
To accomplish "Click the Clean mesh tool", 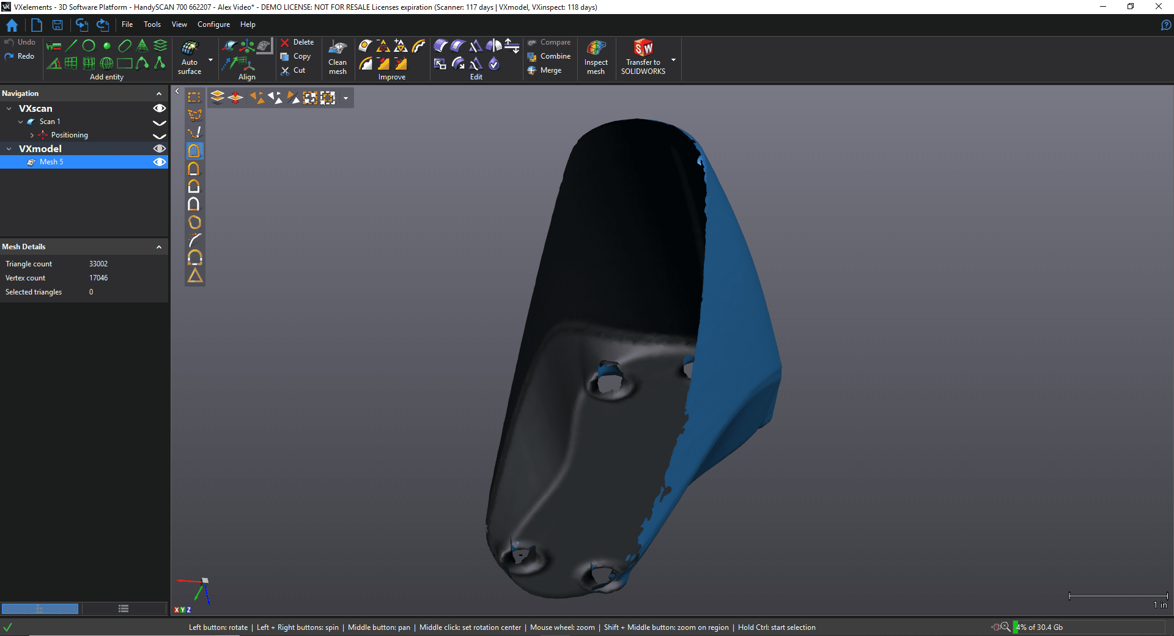I will [338, 57].
